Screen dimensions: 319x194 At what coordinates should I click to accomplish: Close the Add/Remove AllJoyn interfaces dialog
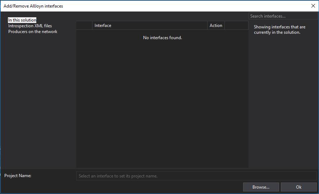313,6
